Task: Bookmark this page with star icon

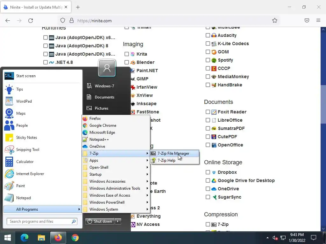Action: (x=275, y=20)
